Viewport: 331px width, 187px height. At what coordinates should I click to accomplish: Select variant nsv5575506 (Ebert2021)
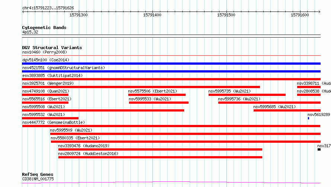coord(152,91)
